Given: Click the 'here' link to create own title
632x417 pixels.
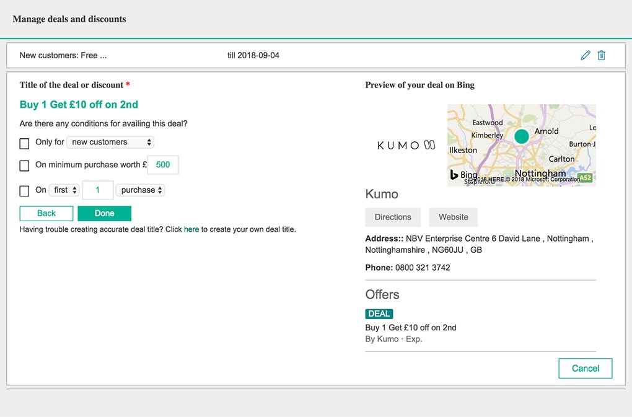Looking at the screenshot, I should tap(191, 229).
